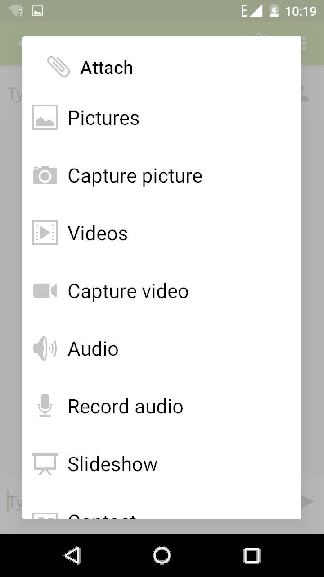The width and height of the screenshot is (324, 577).
Task: Select Slideshow attachment option
Action: [162, 464]
